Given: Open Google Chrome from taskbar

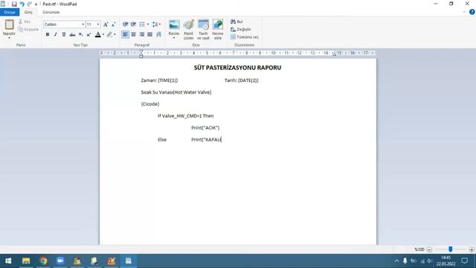Looking at the screenshot, I should [43, 261].
